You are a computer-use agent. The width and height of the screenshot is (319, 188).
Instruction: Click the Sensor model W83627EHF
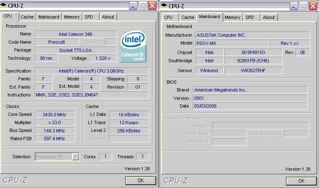[x=253, y=70]
